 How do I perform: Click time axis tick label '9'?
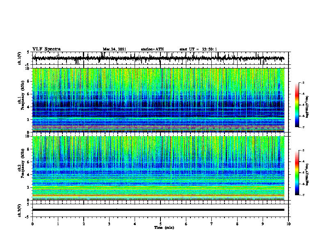coord(263,224)
